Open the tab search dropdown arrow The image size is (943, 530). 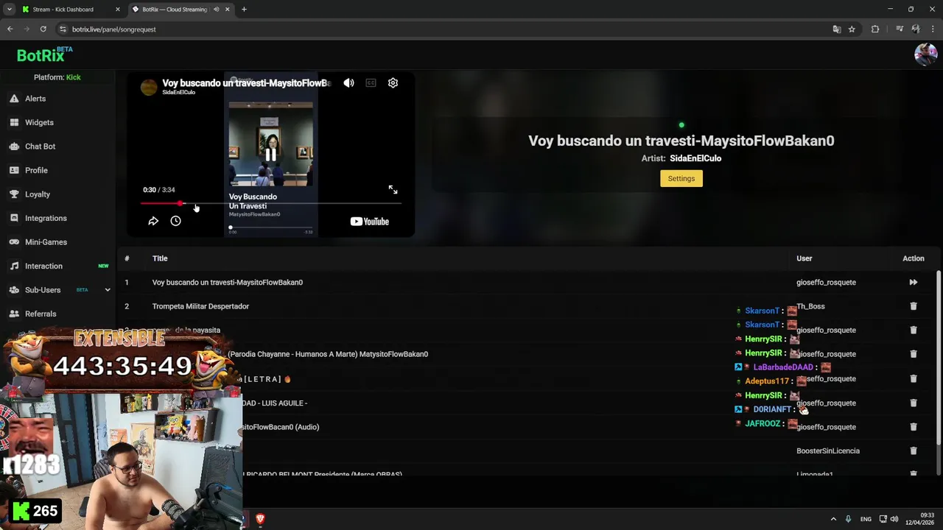(9, 10)
